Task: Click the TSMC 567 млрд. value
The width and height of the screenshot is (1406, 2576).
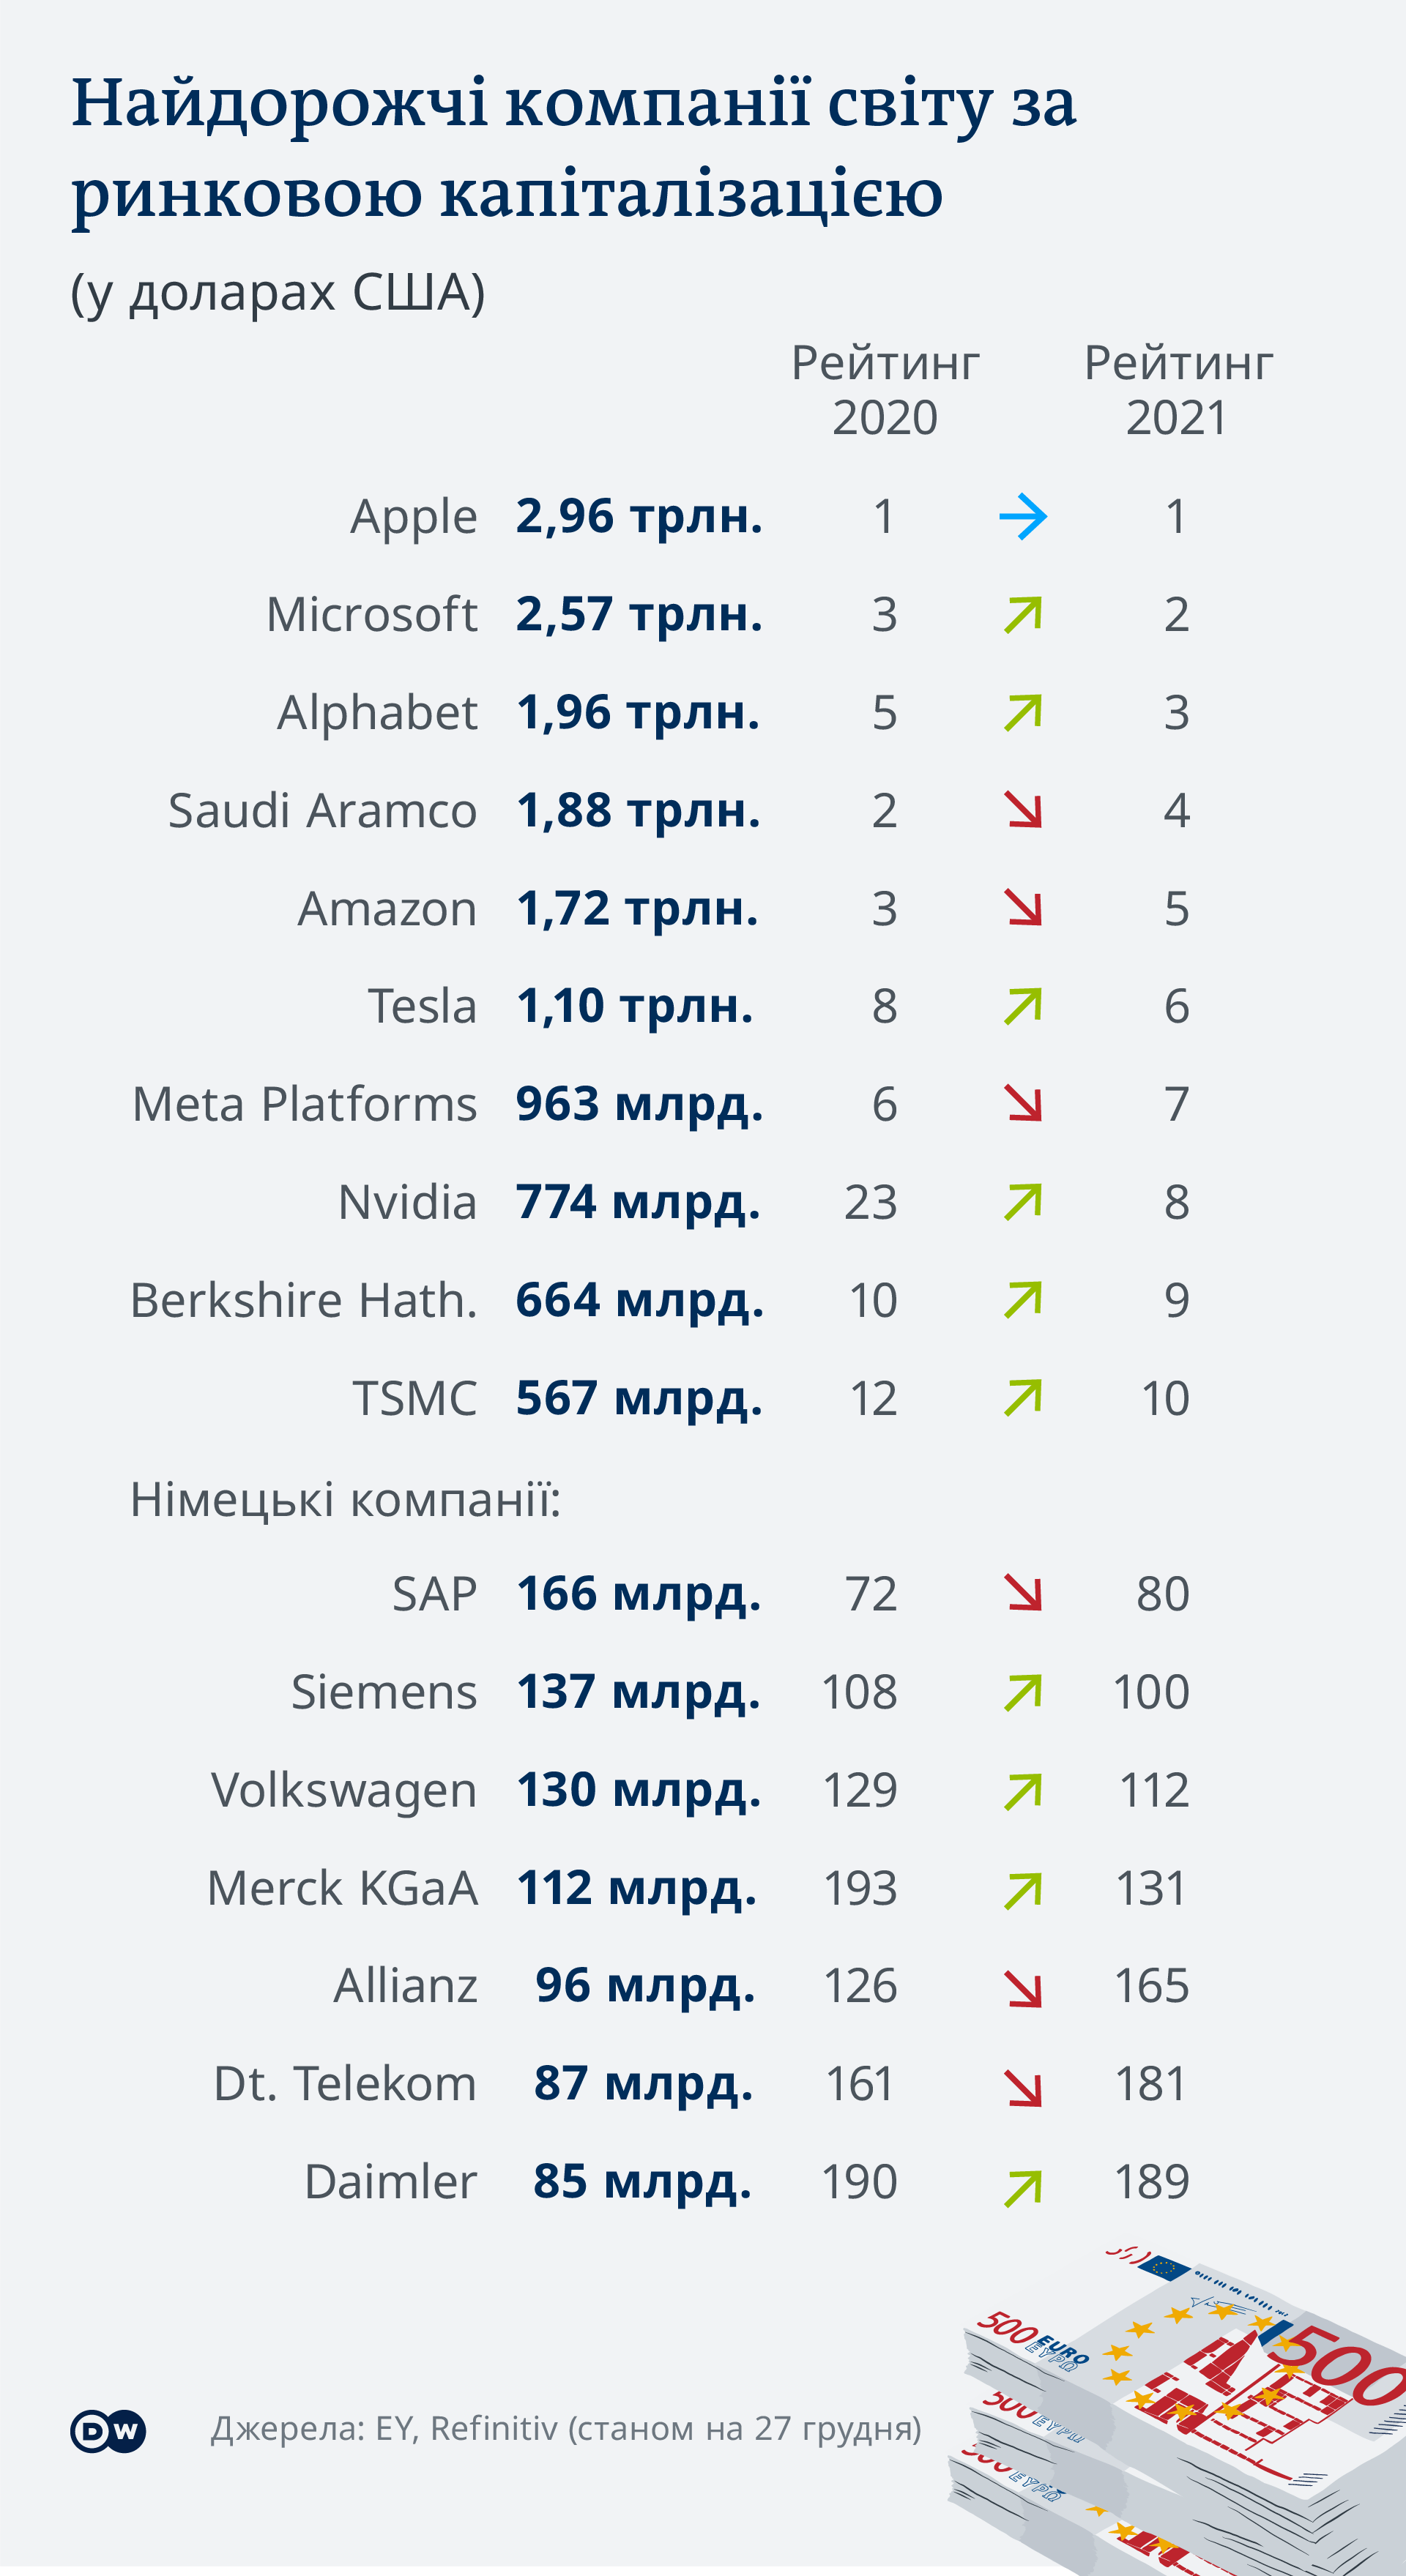Action: (639, 1398)
